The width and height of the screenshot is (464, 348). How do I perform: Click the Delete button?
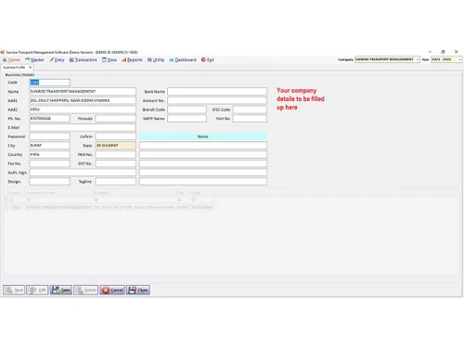[86, 290]
